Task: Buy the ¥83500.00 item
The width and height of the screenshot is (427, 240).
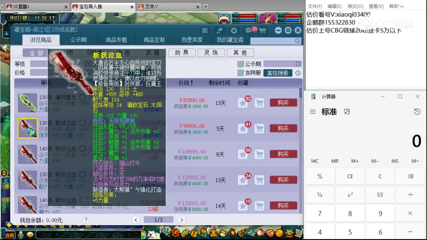Action: pyautogui.click(x=283, y=103)
